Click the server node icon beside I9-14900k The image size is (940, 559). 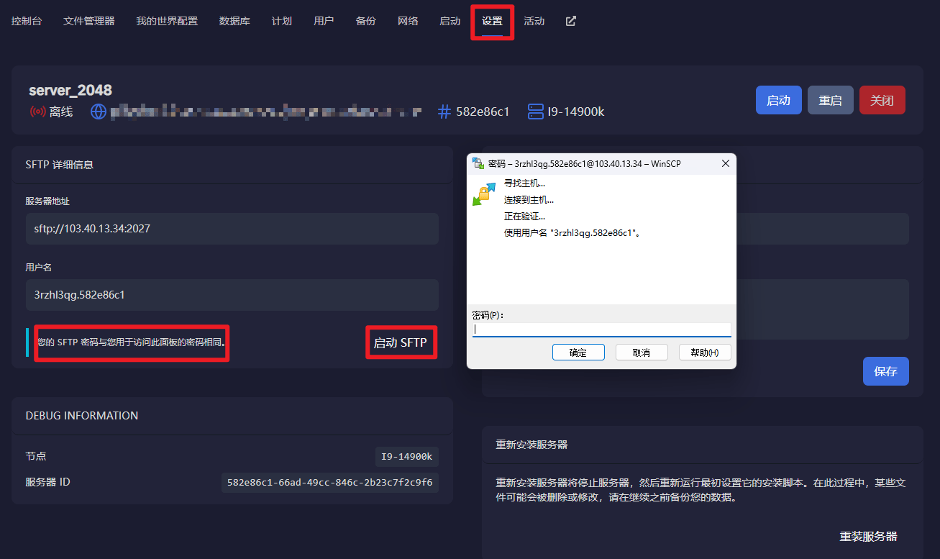[x=535, y=112]
